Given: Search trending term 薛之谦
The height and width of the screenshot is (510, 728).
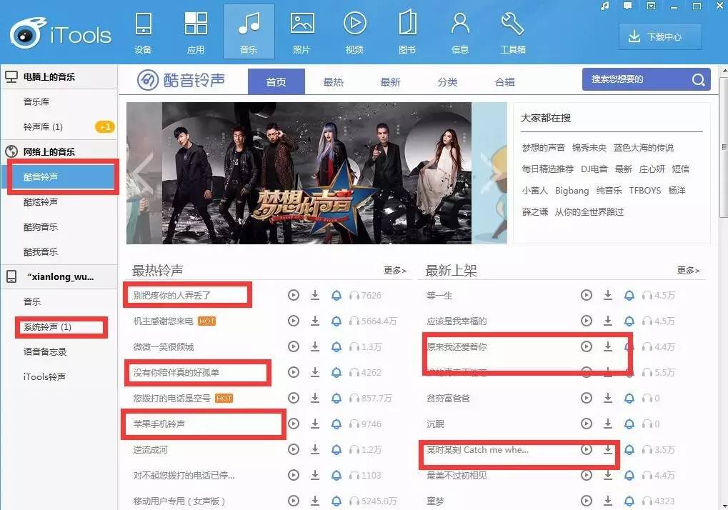Looking at the screenshot, I should pos(535,212).
